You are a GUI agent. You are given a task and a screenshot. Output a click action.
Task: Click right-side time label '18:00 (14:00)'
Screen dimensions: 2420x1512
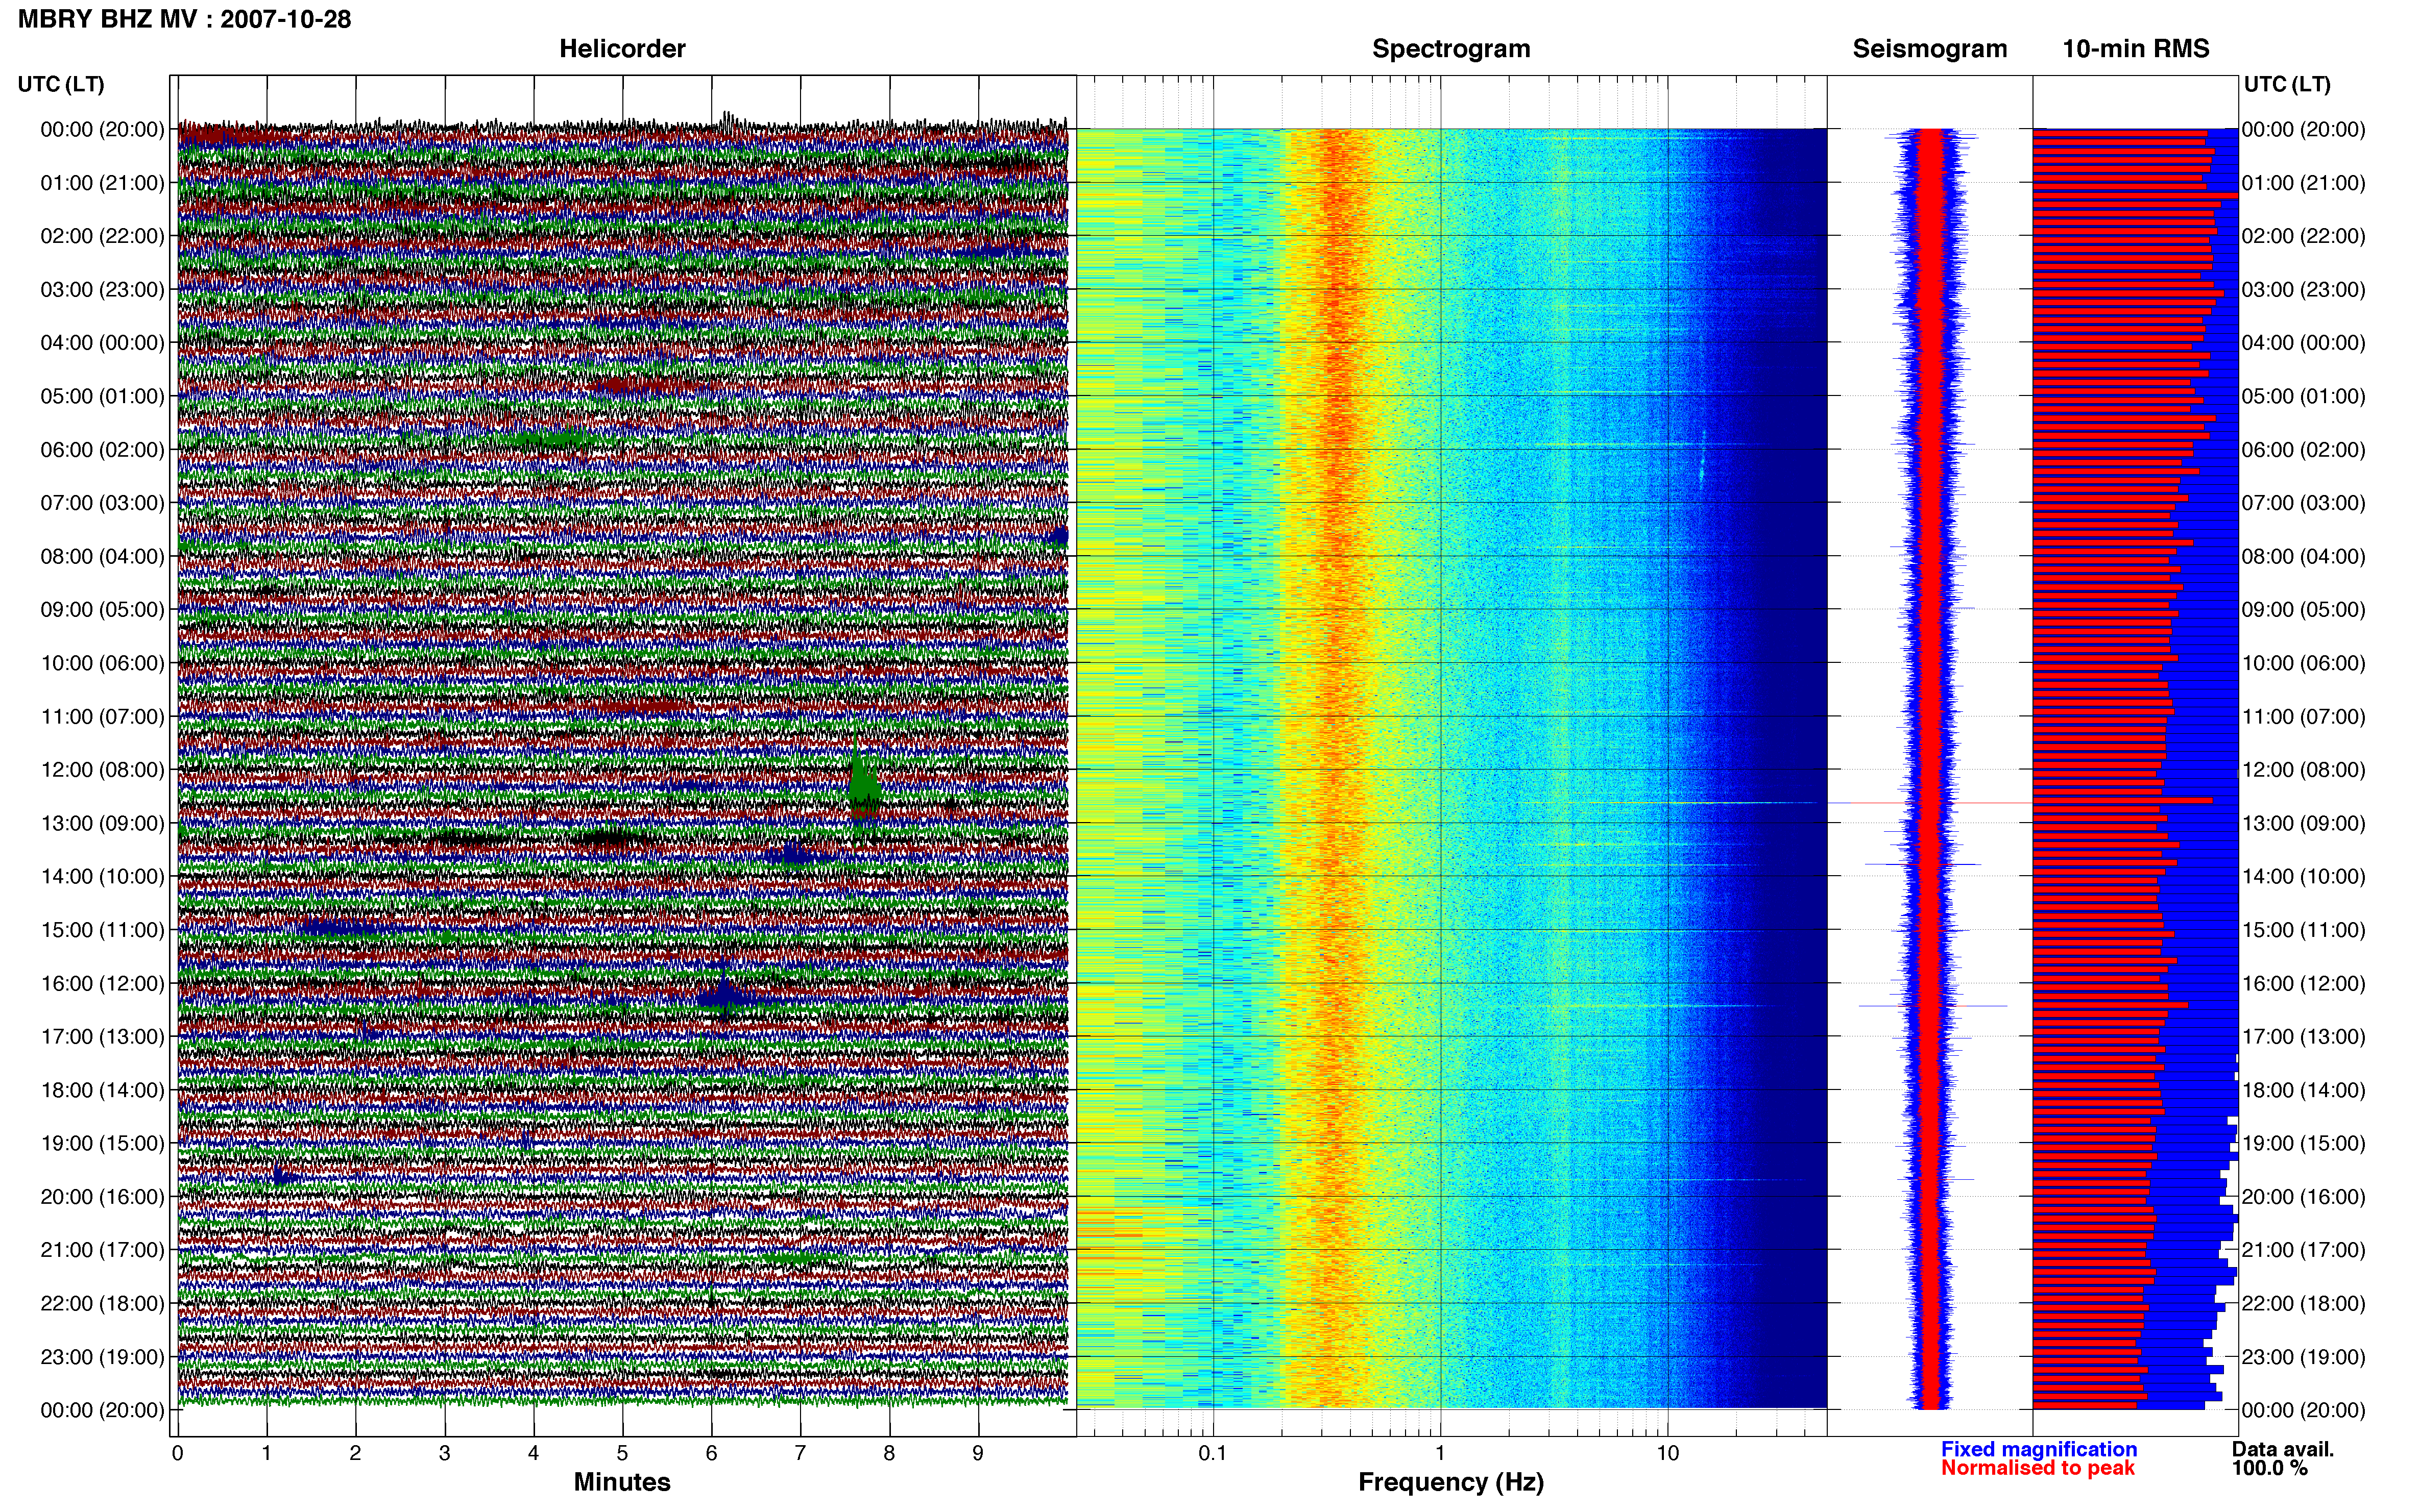tap(2303, 1090)
